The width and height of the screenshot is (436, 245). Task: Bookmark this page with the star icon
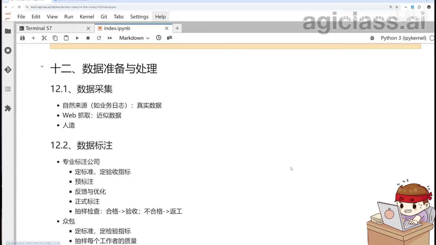point(397,7)
